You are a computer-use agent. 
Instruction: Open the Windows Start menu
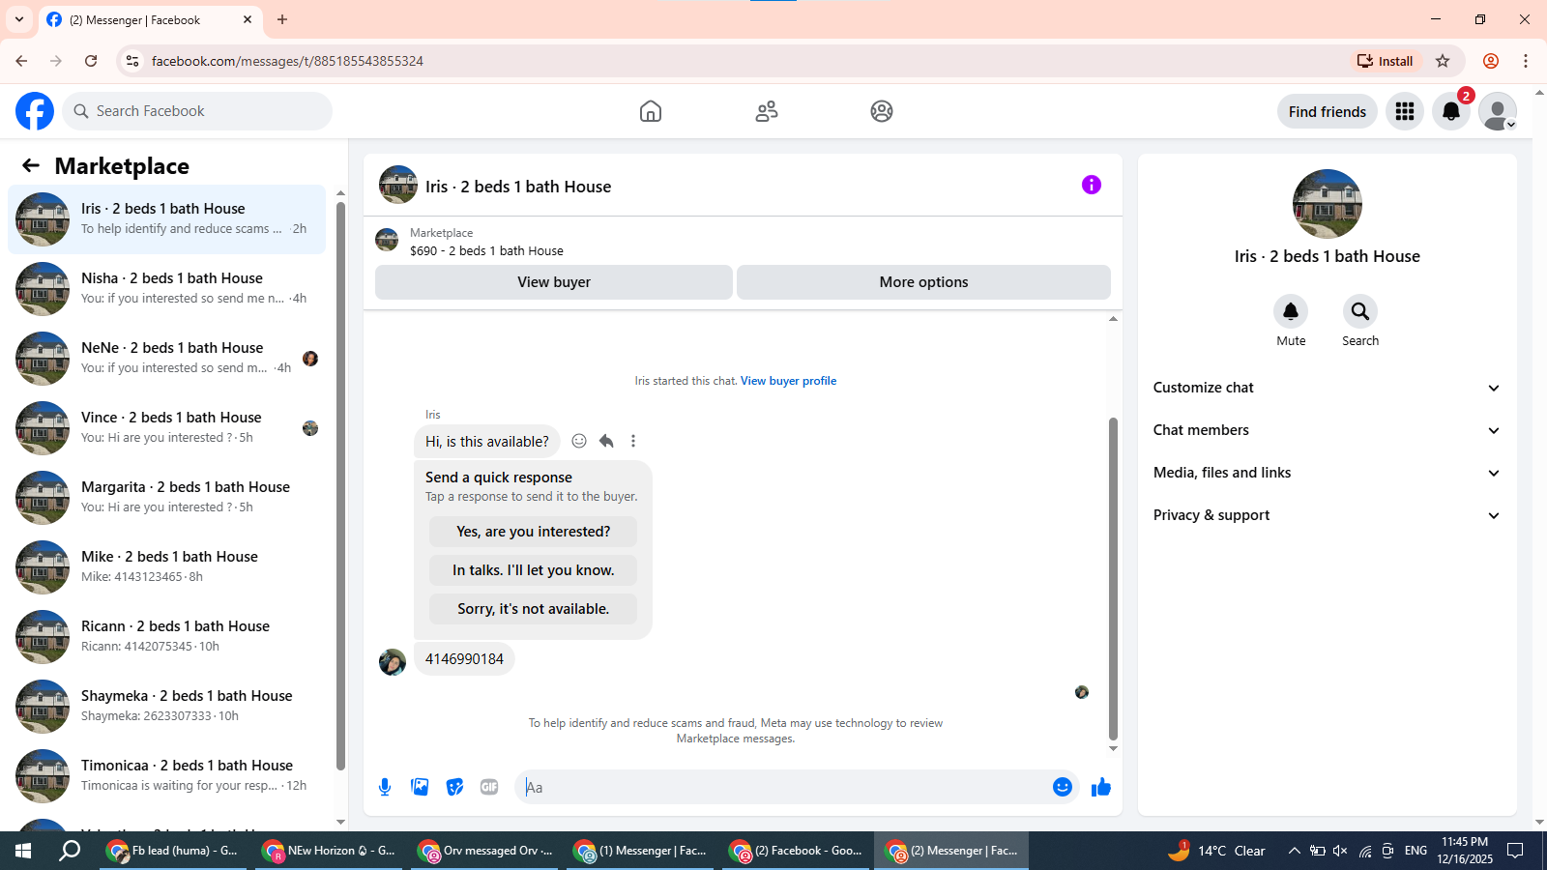pyautogui.click(x=23, y=851)
